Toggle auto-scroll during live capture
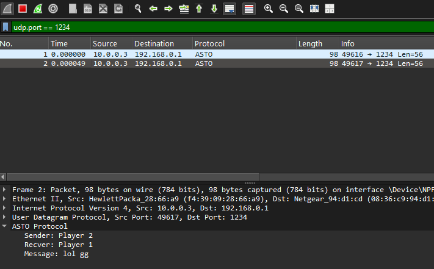This screenshot has width=434, height=269. pyautogui.click(x=230, y=9)
